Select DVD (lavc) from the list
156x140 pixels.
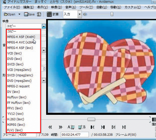coord(23,59)
